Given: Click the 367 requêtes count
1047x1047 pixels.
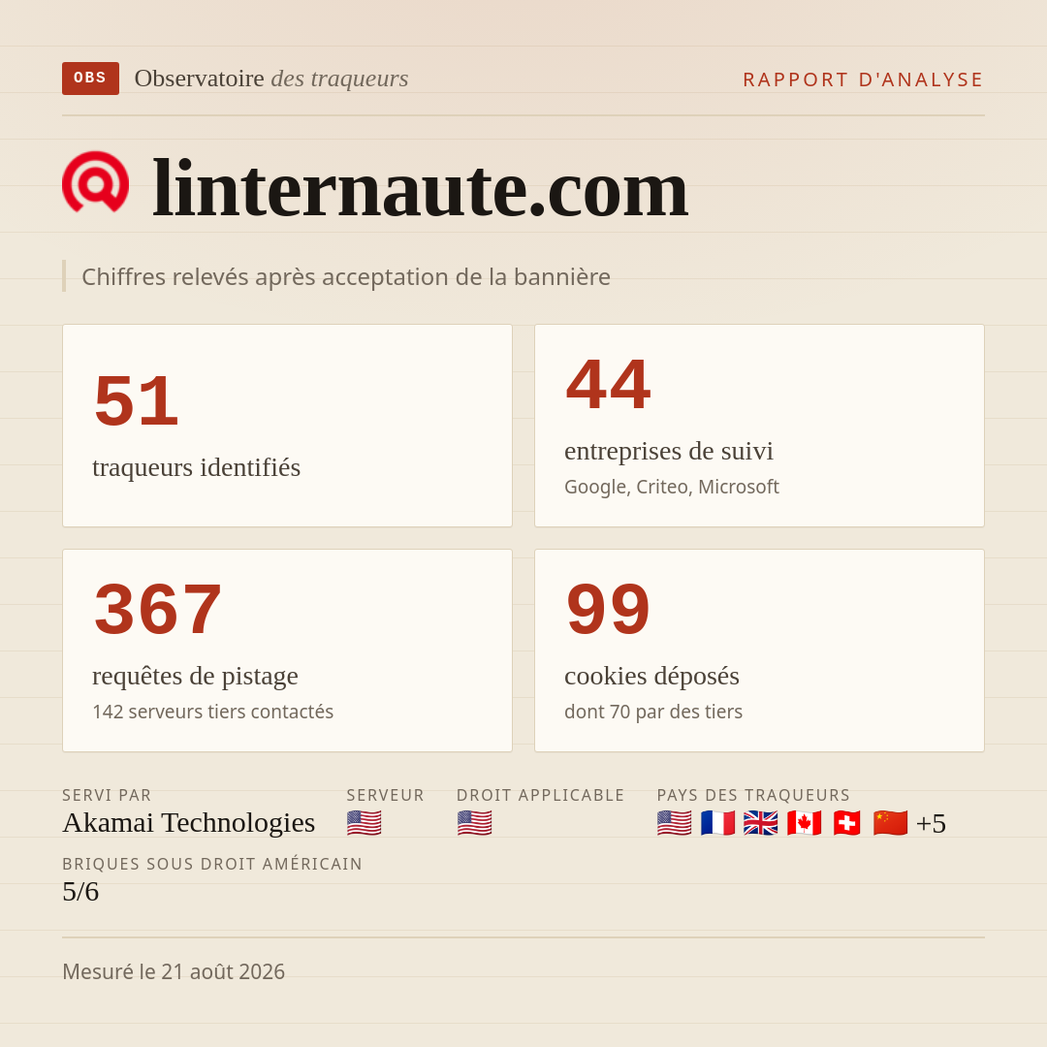Looking at the screenshot, I should [158, 610].
